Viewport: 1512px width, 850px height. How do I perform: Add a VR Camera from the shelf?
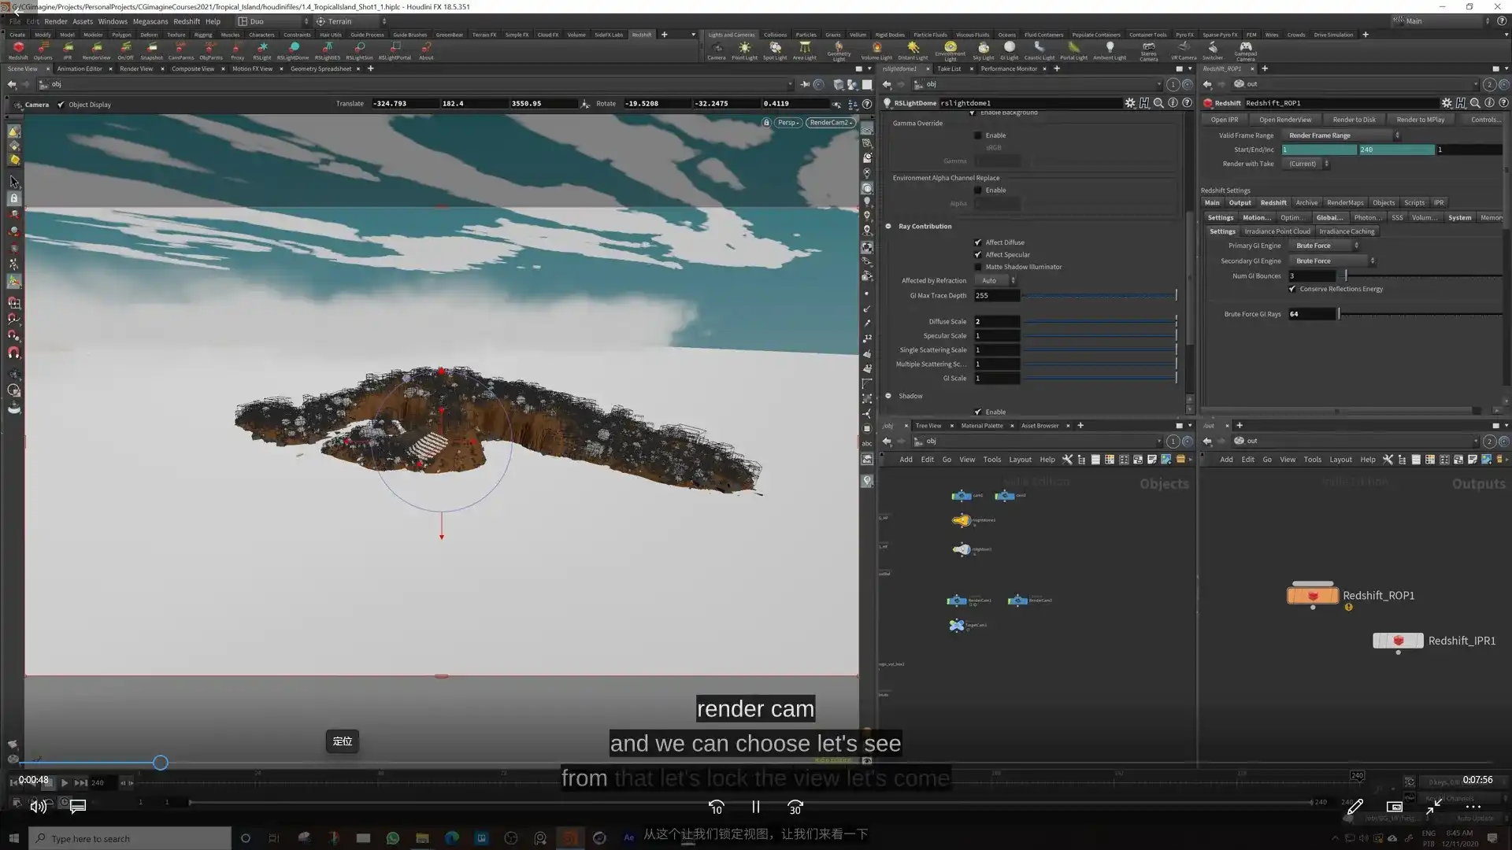[x=1183, y=50]
